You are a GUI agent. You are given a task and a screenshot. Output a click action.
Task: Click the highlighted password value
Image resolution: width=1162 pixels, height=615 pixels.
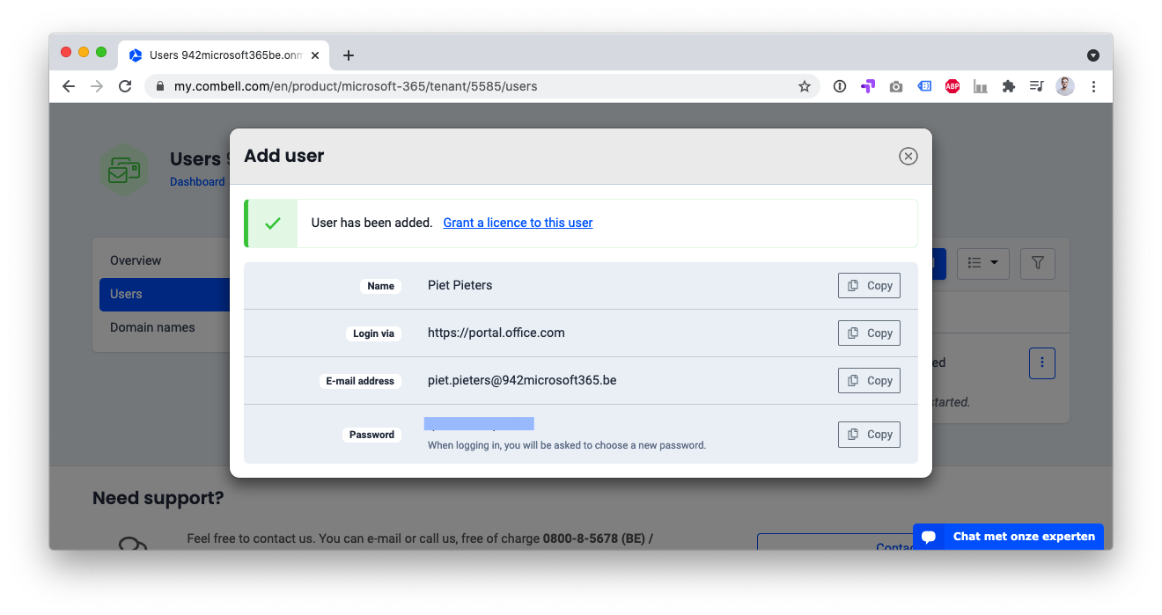[479, 424]
